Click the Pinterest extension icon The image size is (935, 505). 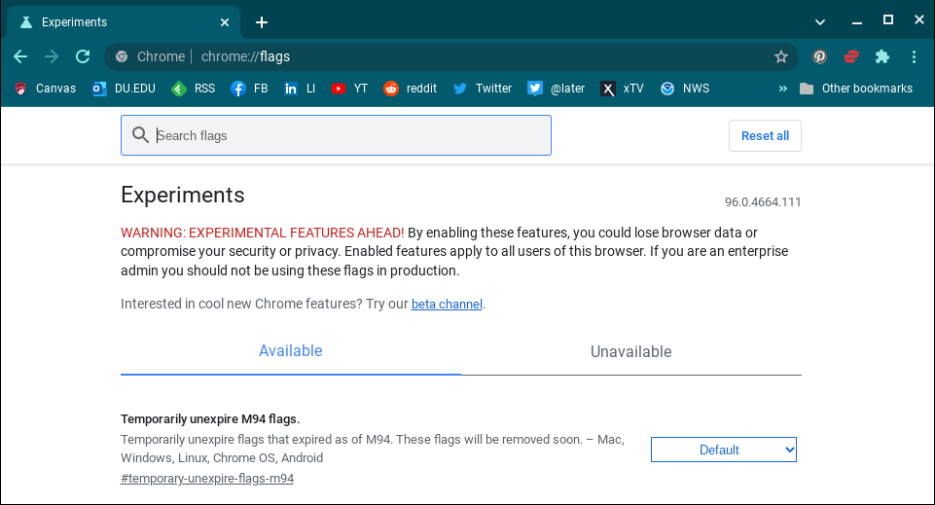820,56
